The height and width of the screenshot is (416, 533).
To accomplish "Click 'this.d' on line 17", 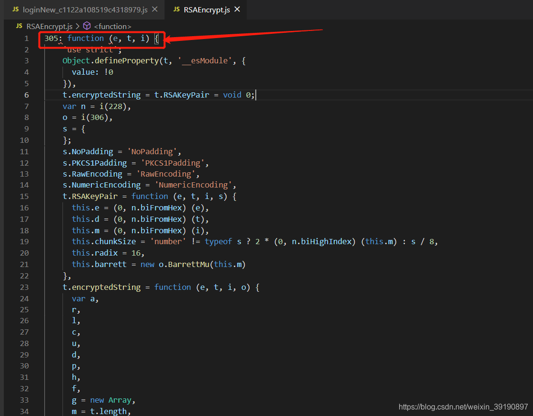I will tap(85, 219).
